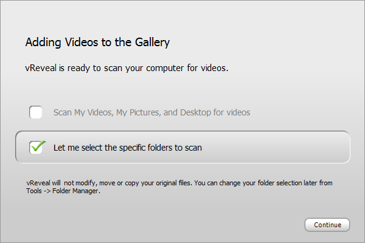Select the highlighted specific folders option row
Viewport: 365px width, 243px height.
(x=182, y=147)
